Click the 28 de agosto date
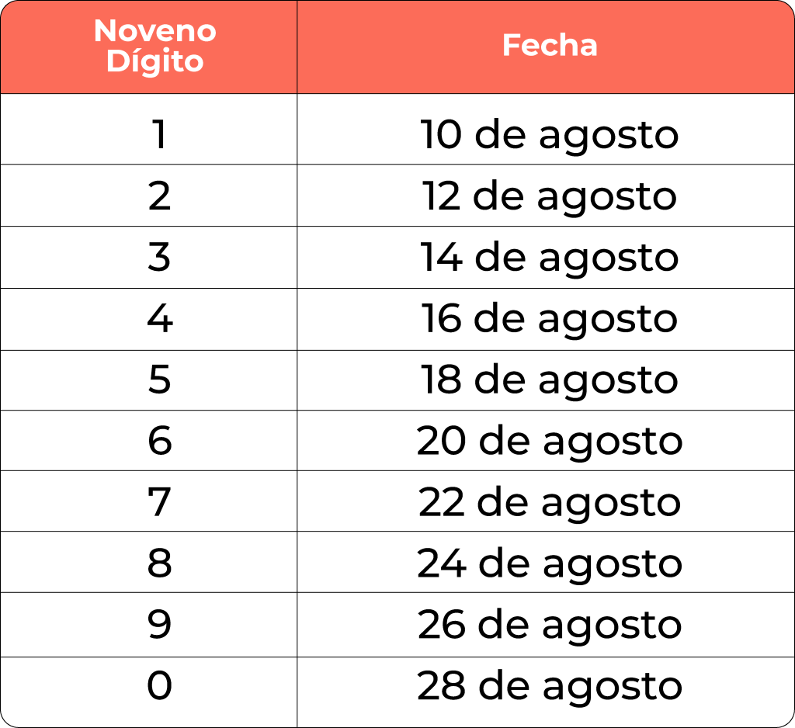795x728 pixels. (550, 687)
